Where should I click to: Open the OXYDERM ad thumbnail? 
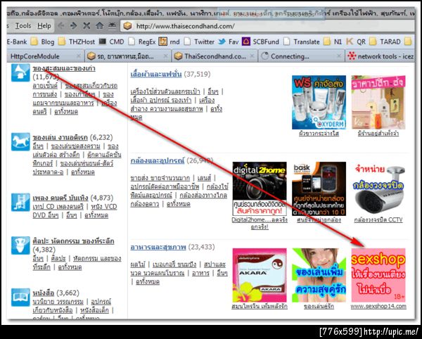(x=319, y=102)
